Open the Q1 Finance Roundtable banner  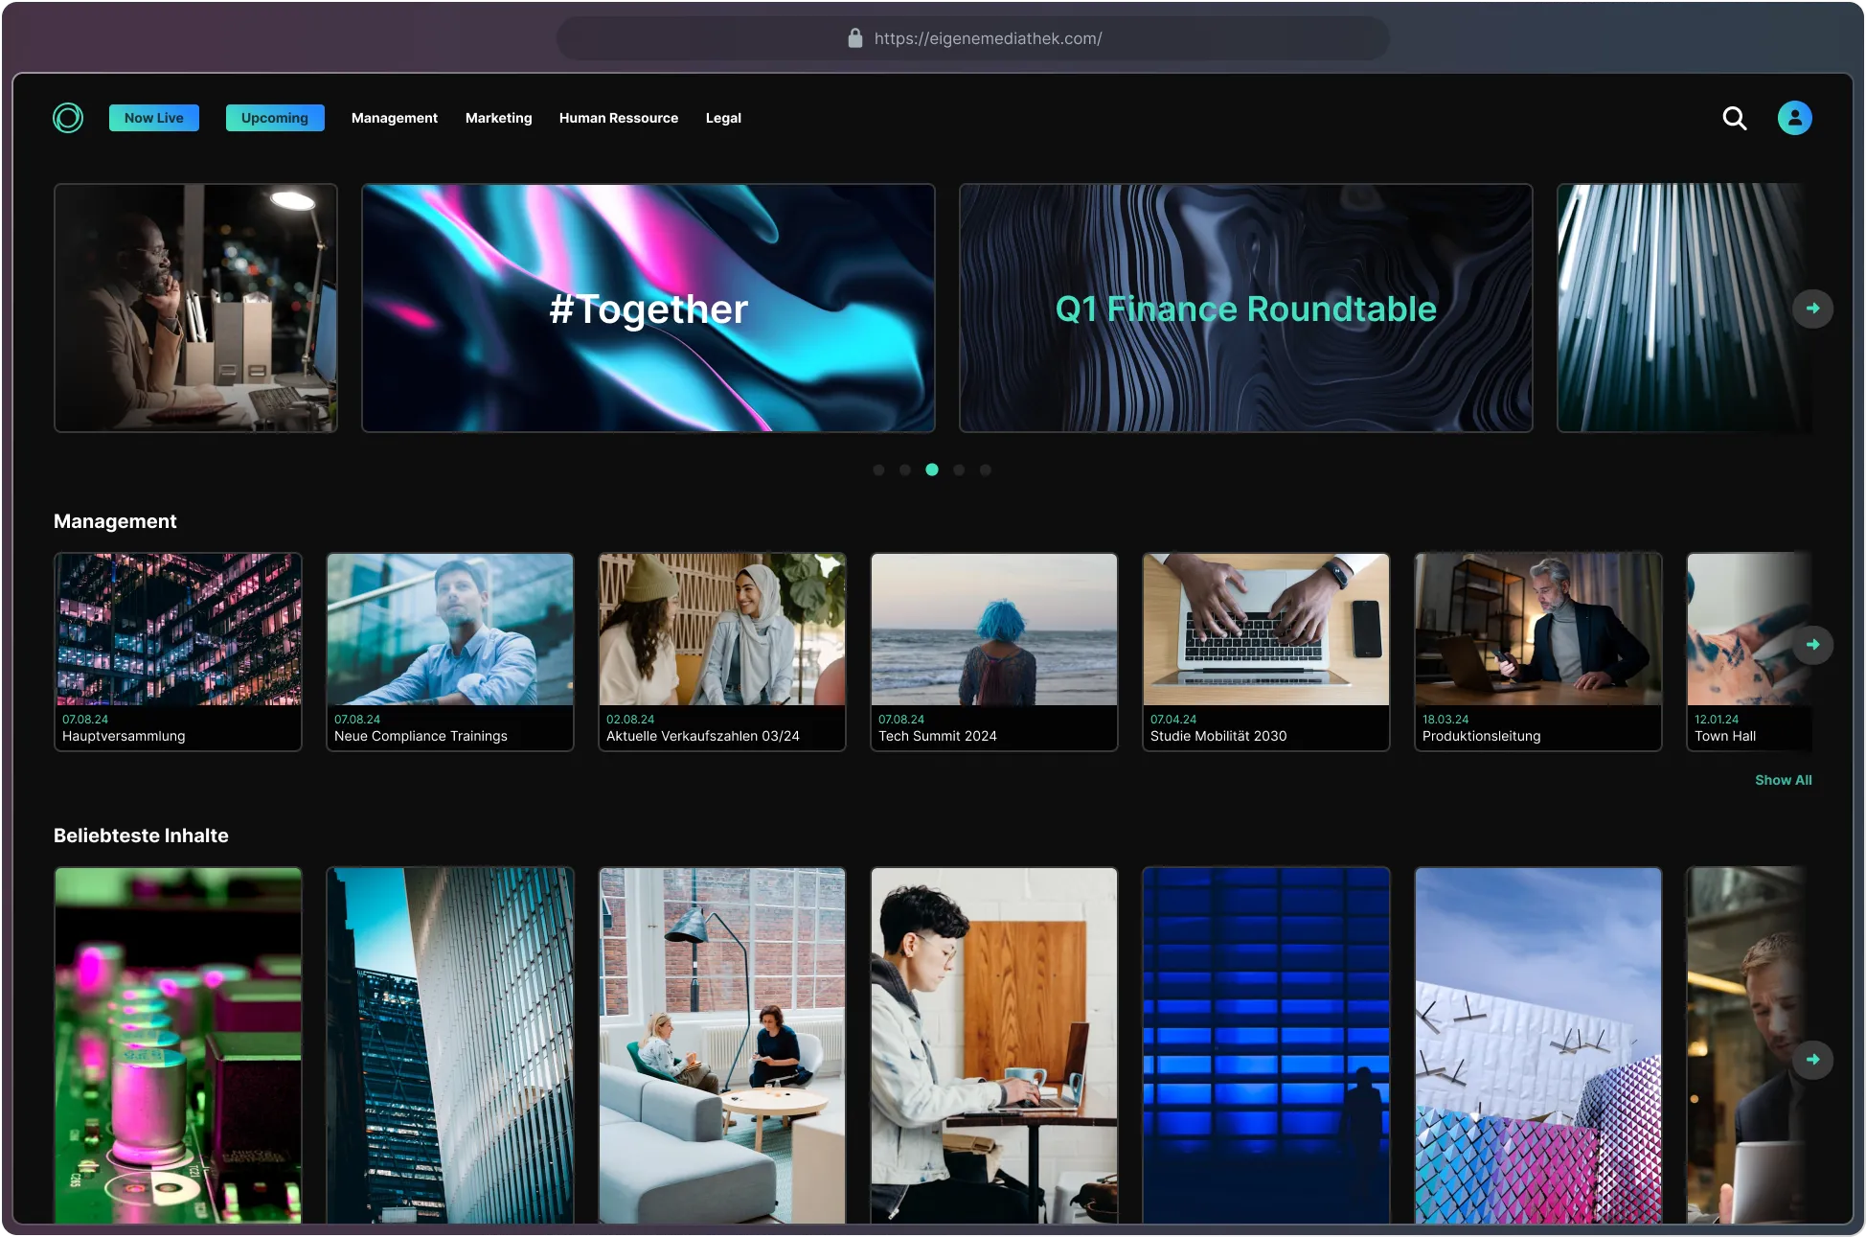(1245, 308)
